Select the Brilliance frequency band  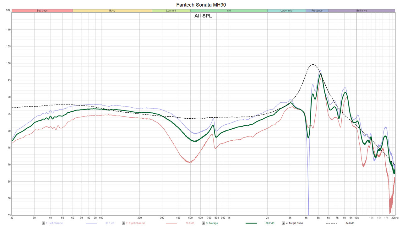361,11
